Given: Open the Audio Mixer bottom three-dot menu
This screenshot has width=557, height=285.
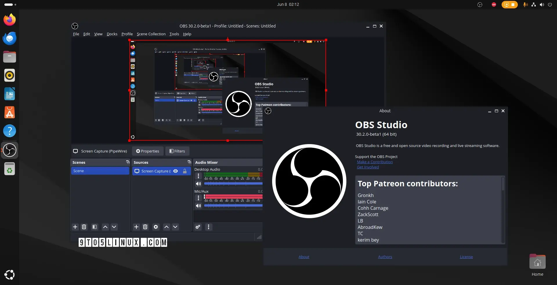Looking at the screenshot, I should pos(209,227).
